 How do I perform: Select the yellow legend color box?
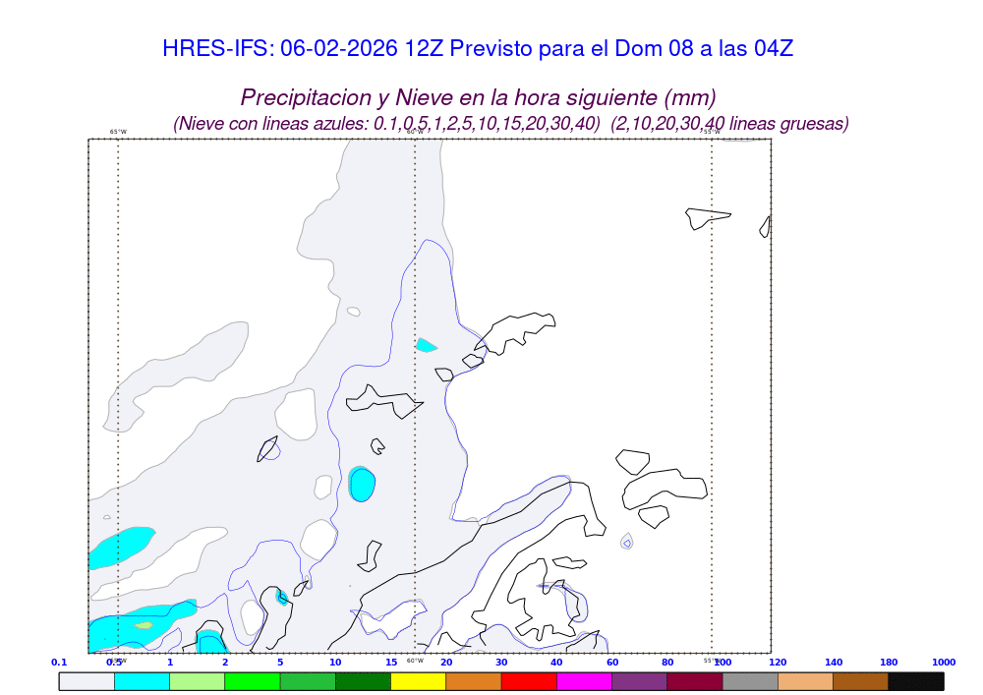click(418, 681)
